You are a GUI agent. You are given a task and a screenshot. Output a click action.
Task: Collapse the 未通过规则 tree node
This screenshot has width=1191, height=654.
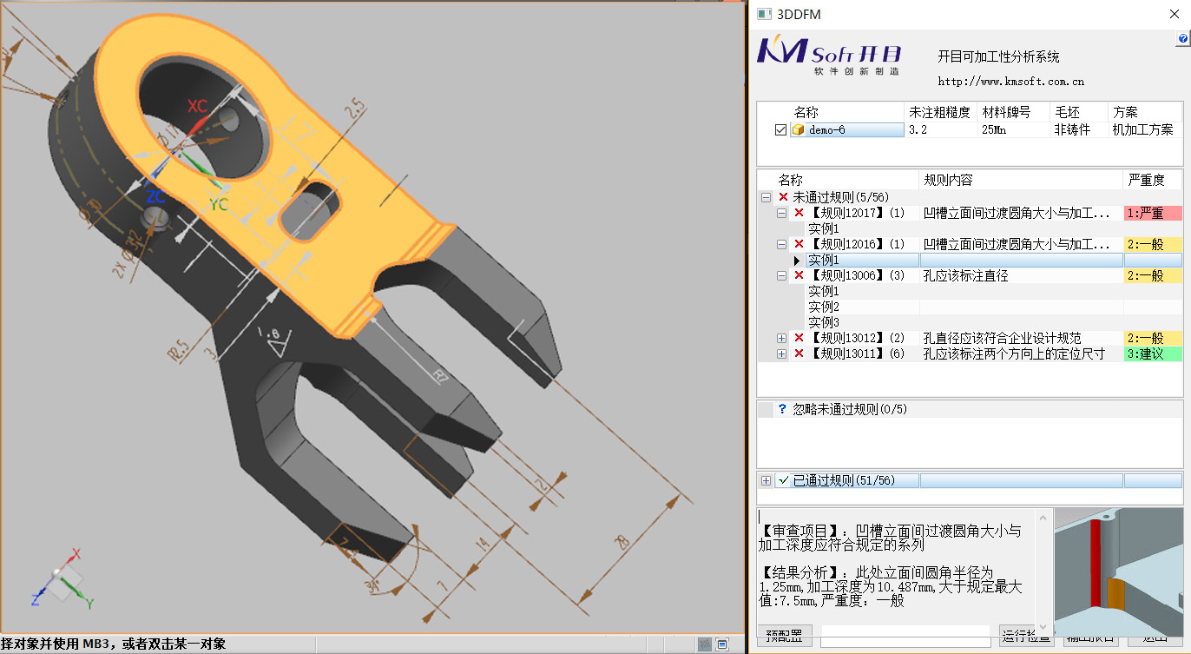(766, 197)
